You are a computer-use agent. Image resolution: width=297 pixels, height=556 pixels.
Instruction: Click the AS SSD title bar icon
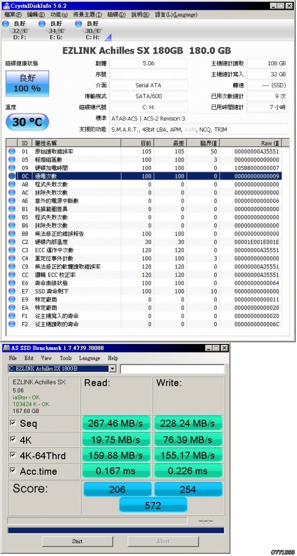pyautogui.click(x=6, y=349)
